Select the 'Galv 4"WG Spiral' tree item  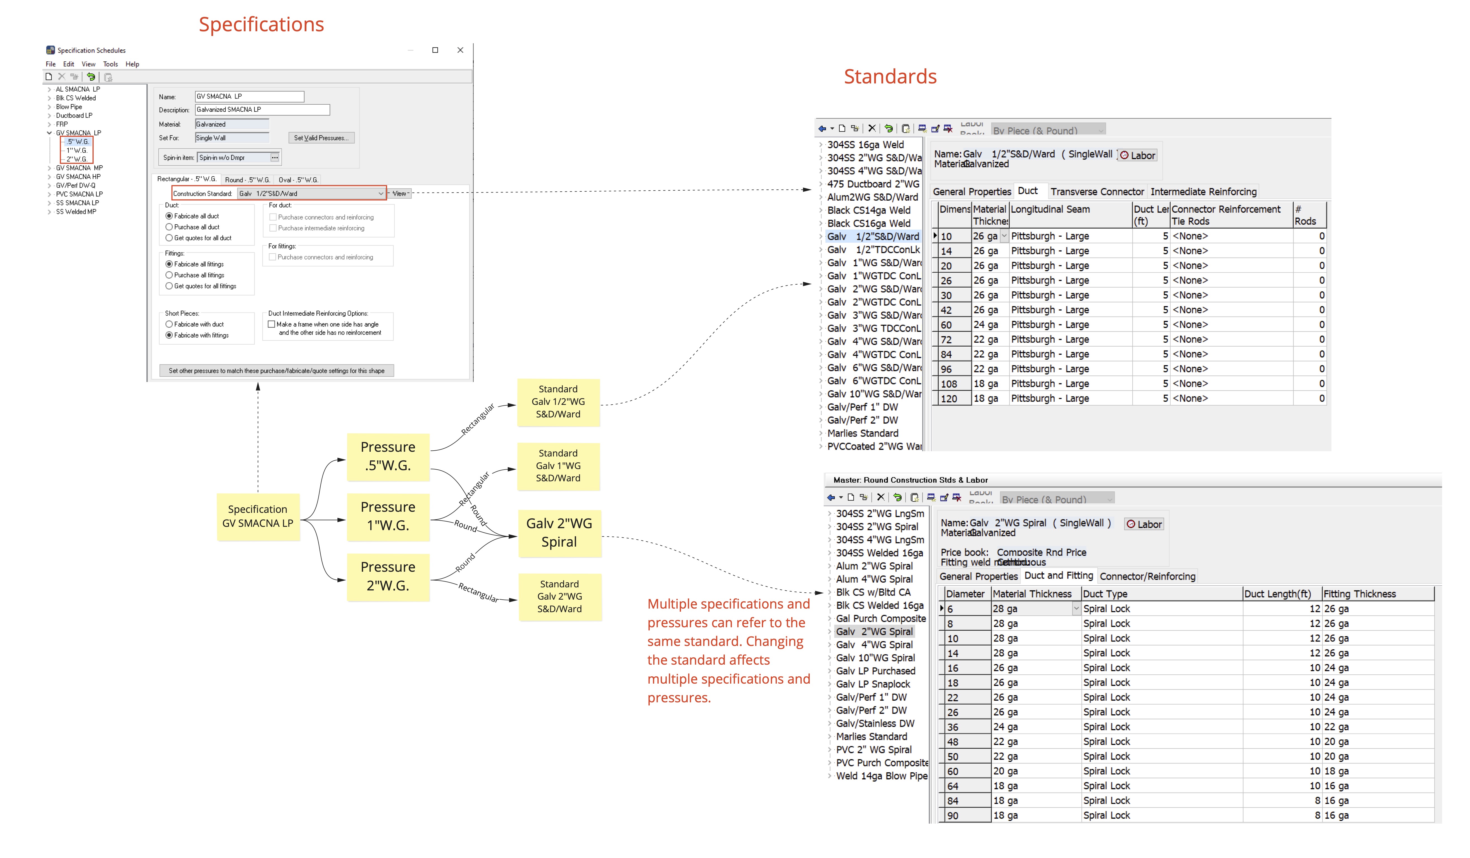[x=874, y=645]
